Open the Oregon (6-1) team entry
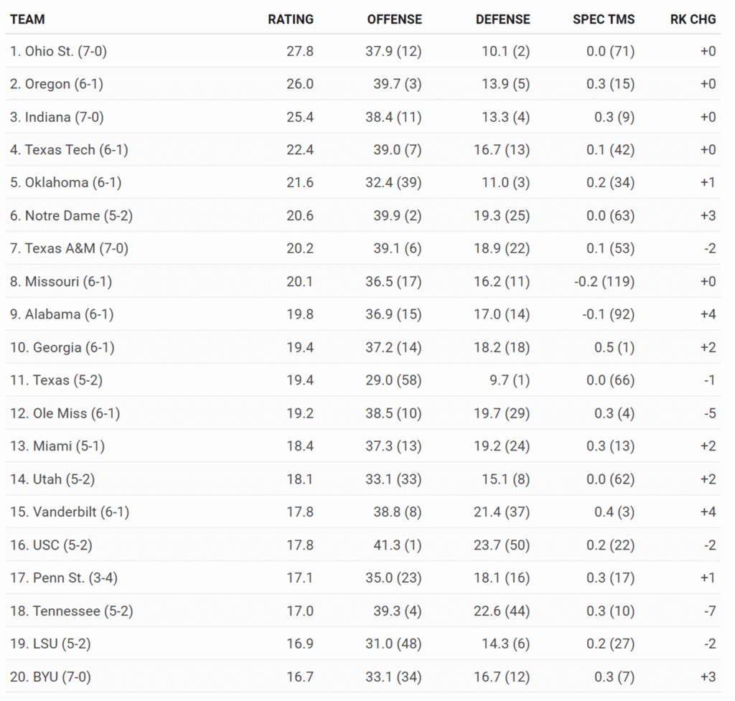Screen dimensions: 735x701 pyautogui.click(x=57, y=84)
